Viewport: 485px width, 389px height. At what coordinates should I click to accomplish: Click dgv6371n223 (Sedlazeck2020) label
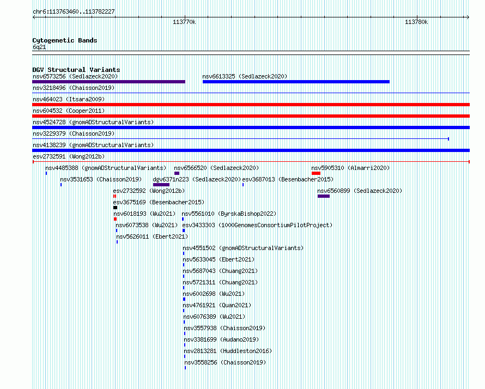[x=197, y=179]
